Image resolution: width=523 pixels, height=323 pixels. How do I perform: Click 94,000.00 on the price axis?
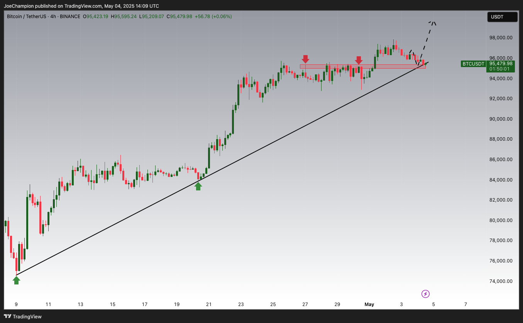[501, 78]
